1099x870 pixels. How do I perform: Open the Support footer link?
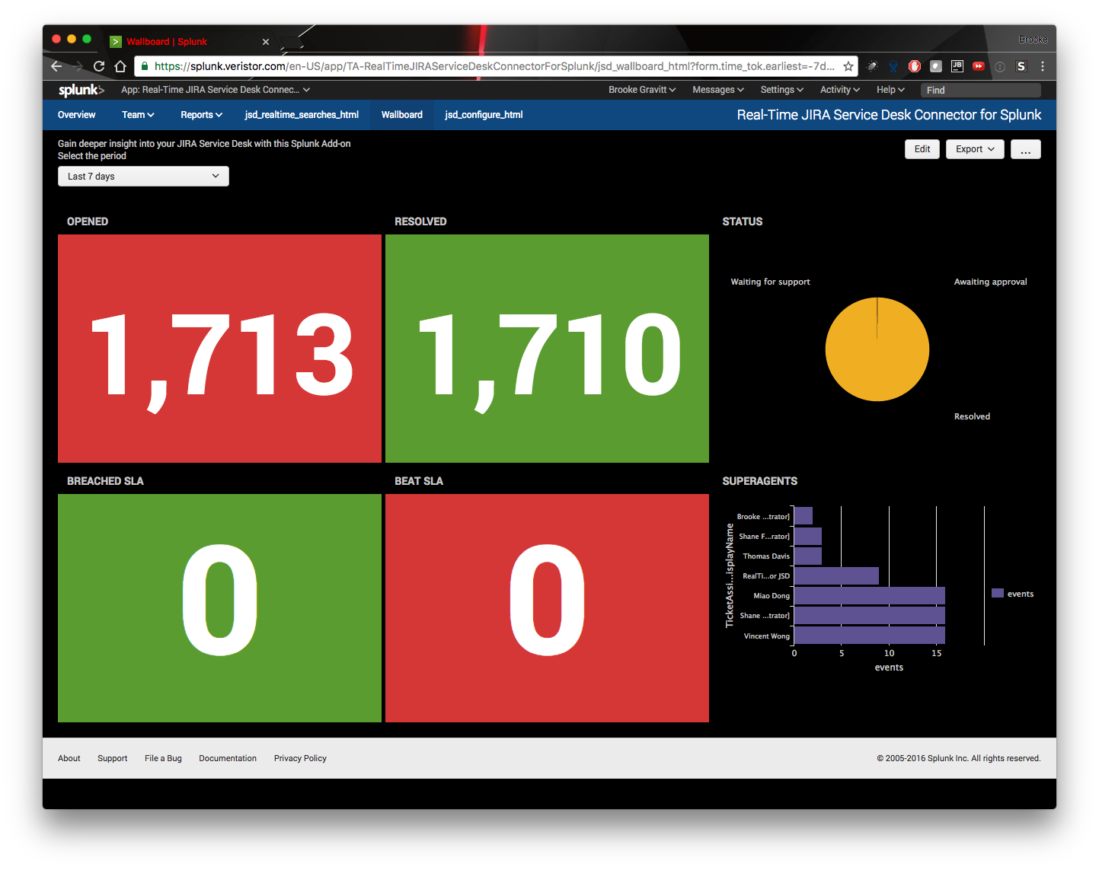[x=113, y=758]
